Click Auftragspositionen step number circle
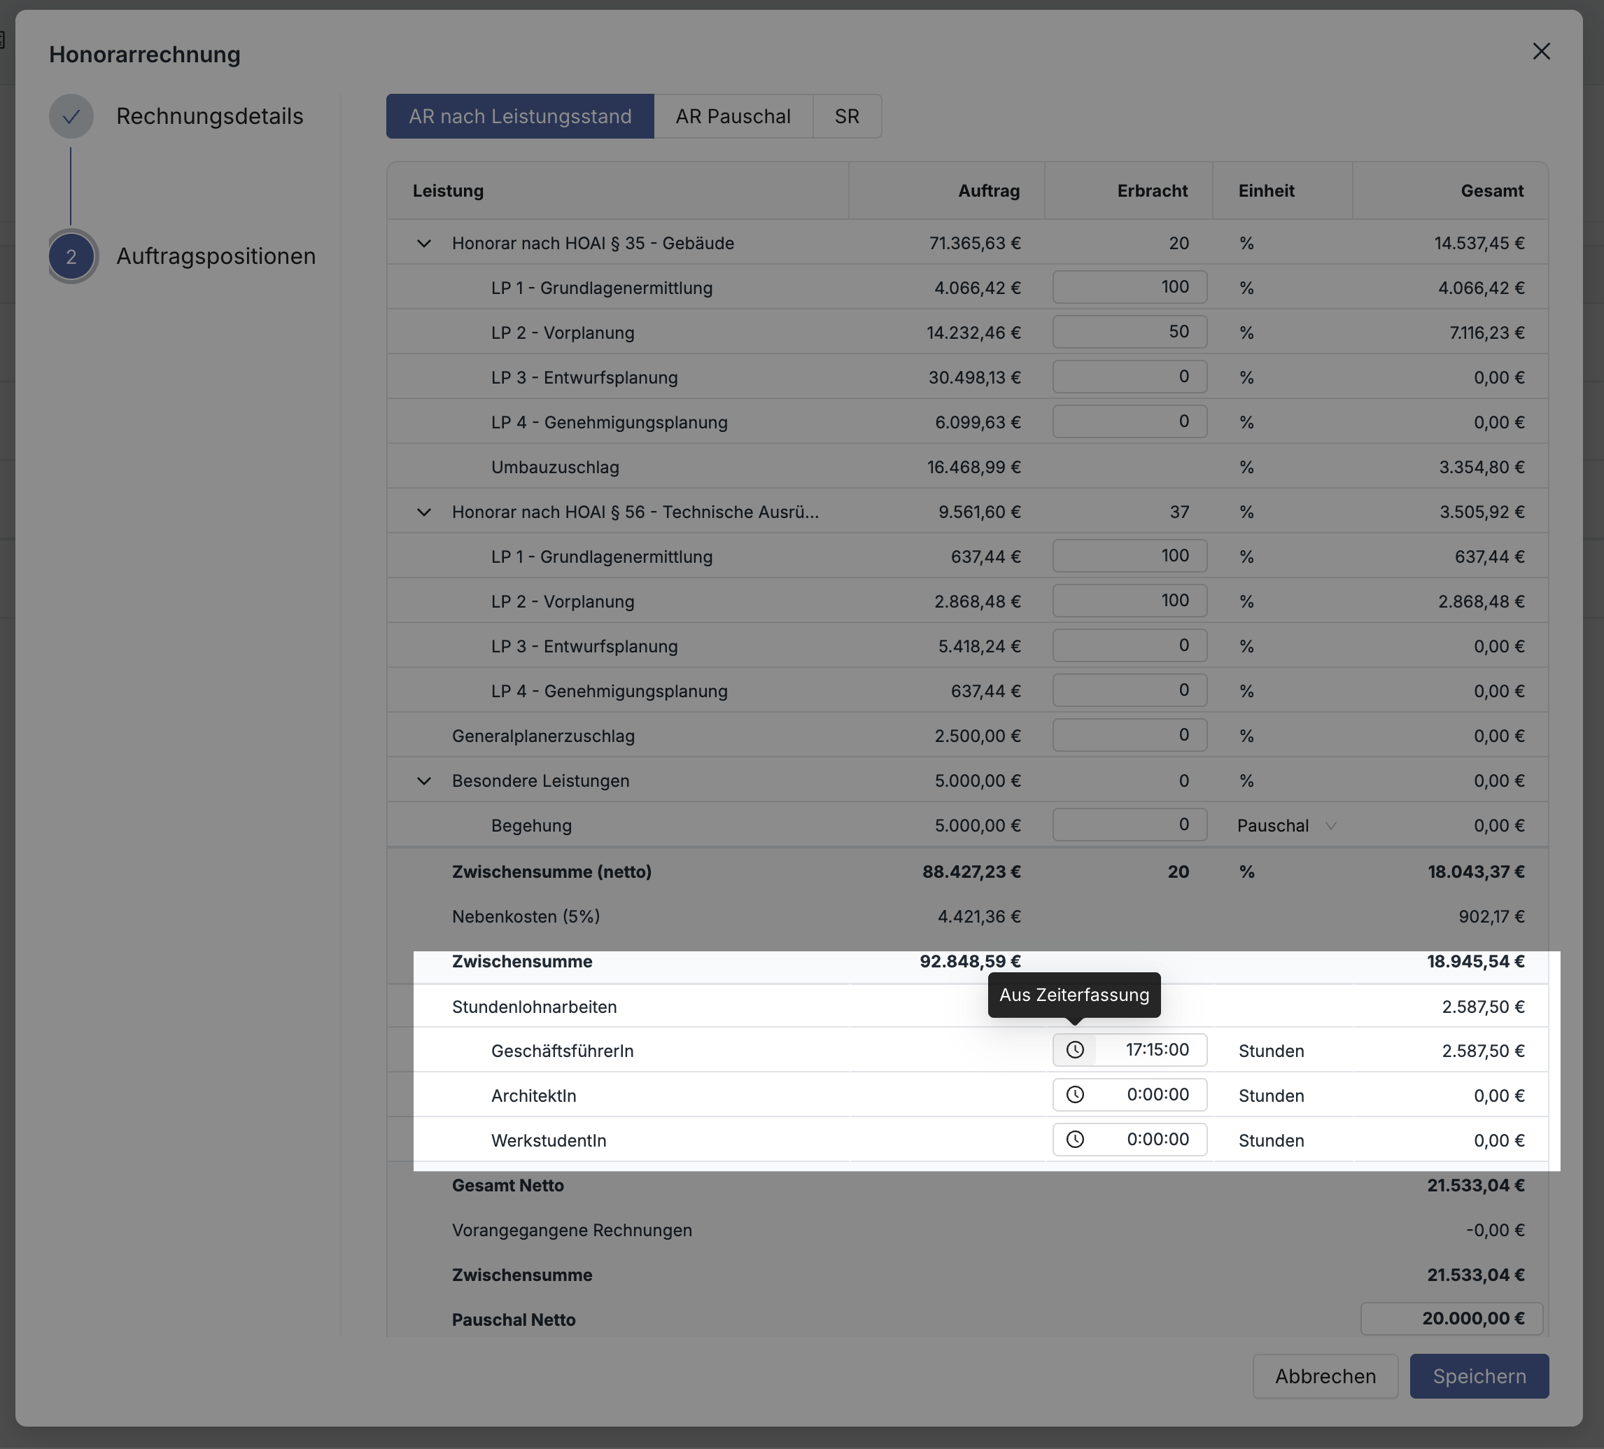 (x=71, y=256)
